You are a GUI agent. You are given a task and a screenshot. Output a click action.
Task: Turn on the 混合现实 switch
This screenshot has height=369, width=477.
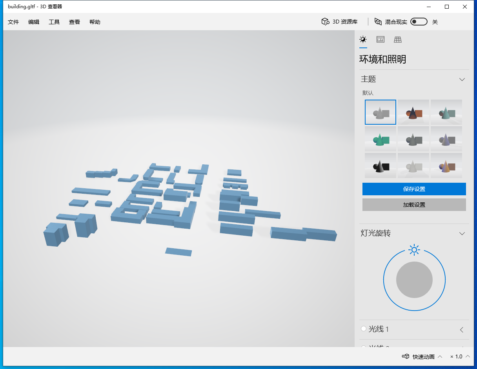[419, 22]
